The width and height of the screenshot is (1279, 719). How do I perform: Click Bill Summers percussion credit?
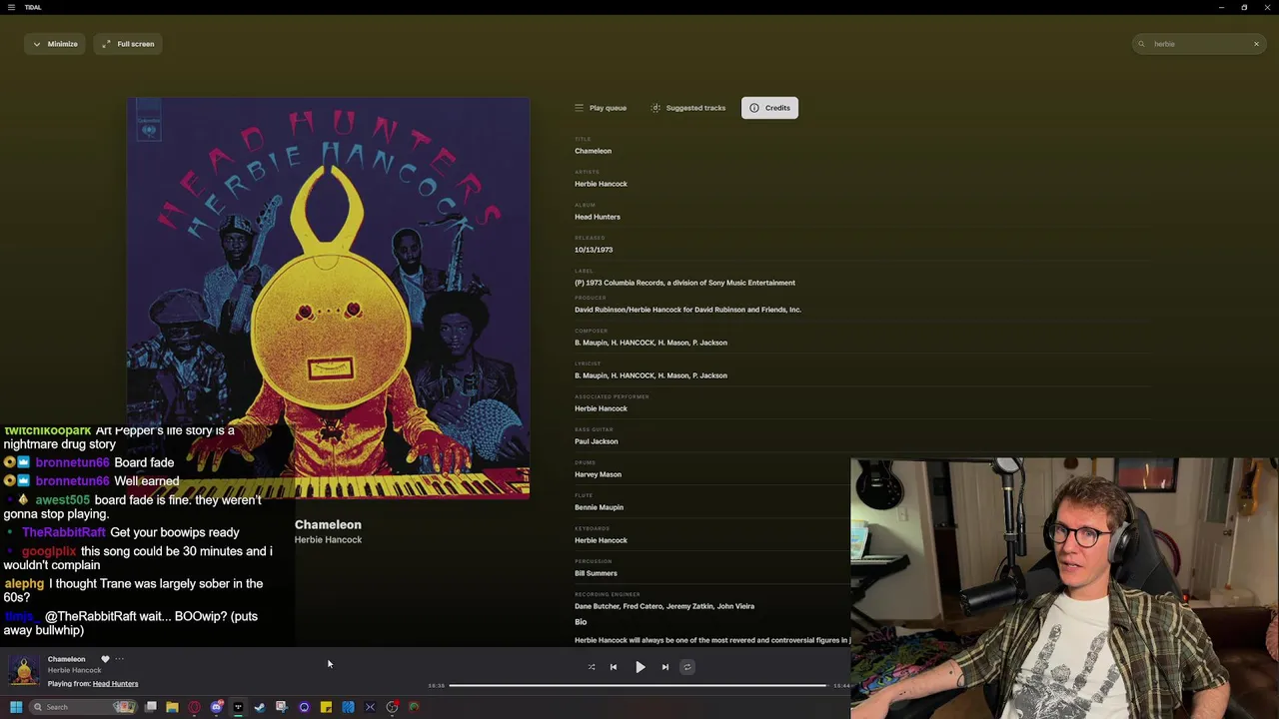click(x=596, y=573)
